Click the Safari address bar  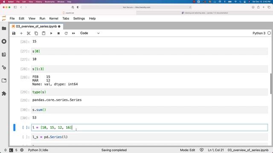(136, 7)
